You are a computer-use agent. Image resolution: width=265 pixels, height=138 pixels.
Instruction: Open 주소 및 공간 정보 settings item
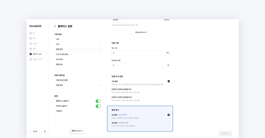[78, 54]
